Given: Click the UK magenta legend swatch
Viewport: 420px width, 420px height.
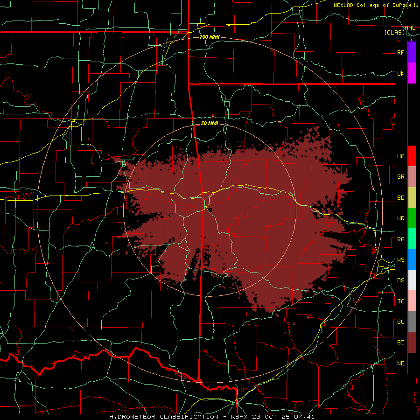Looking at the screenshot, I should point(412,73).
